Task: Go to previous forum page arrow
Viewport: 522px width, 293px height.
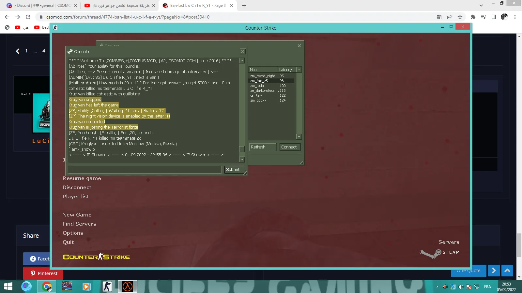Action: tap(18, 51)
